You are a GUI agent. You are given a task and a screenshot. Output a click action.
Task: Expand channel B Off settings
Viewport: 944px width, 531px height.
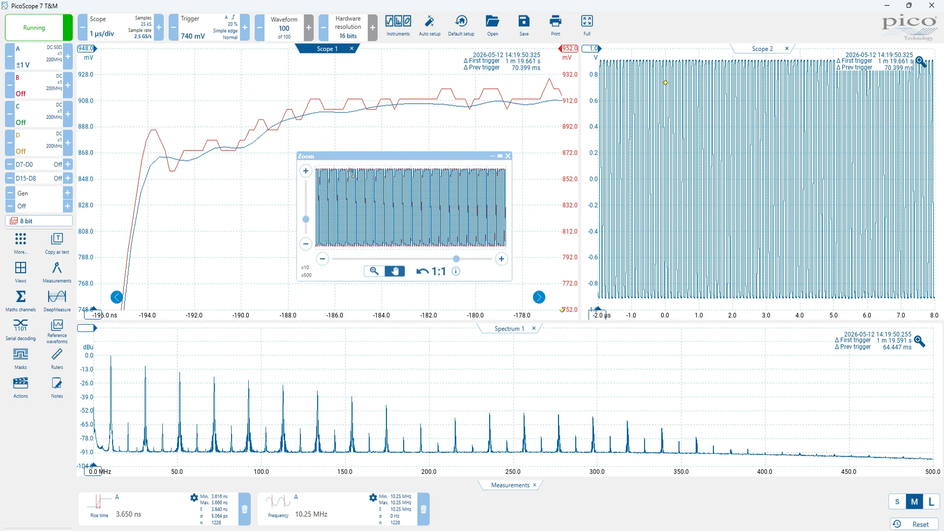38,85
